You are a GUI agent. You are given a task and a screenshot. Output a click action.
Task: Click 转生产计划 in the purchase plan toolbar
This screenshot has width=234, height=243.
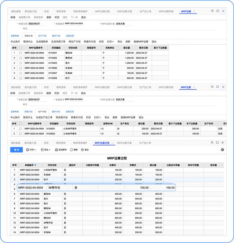click(x=75, y=41)
